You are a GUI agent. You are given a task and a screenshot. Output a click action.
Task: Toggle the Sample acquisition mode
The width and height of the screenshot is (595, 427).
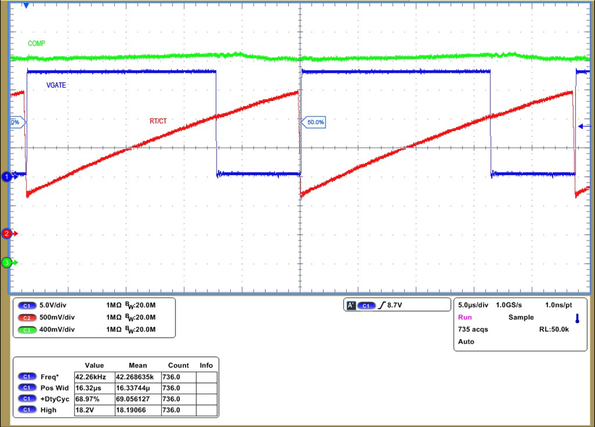(x=521, y=317)
